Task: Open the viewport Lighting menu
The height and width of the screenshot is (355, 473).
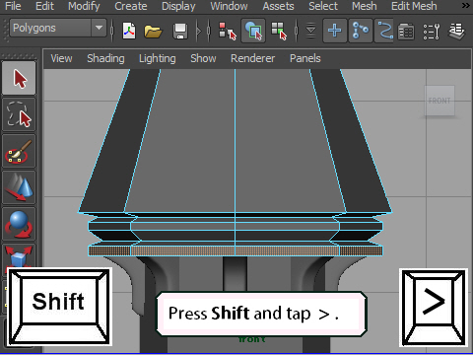Action: click(x=157, y=58)
